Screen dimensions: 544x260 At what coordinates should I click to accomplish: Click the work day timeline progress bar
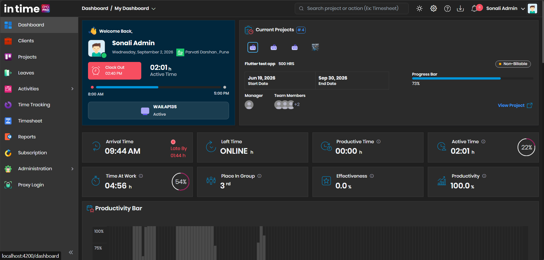pyautogui.click(x=158, y=87)
